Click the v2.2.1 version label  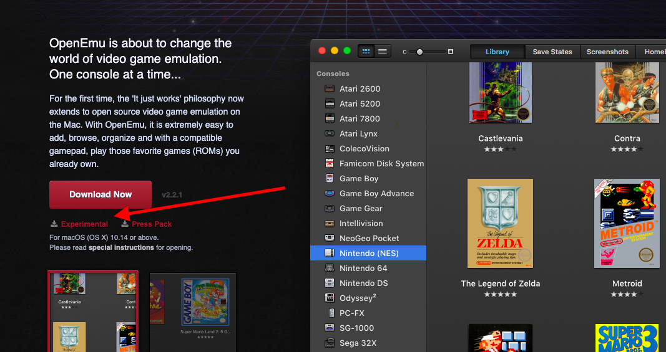click(x=172, y=195)
